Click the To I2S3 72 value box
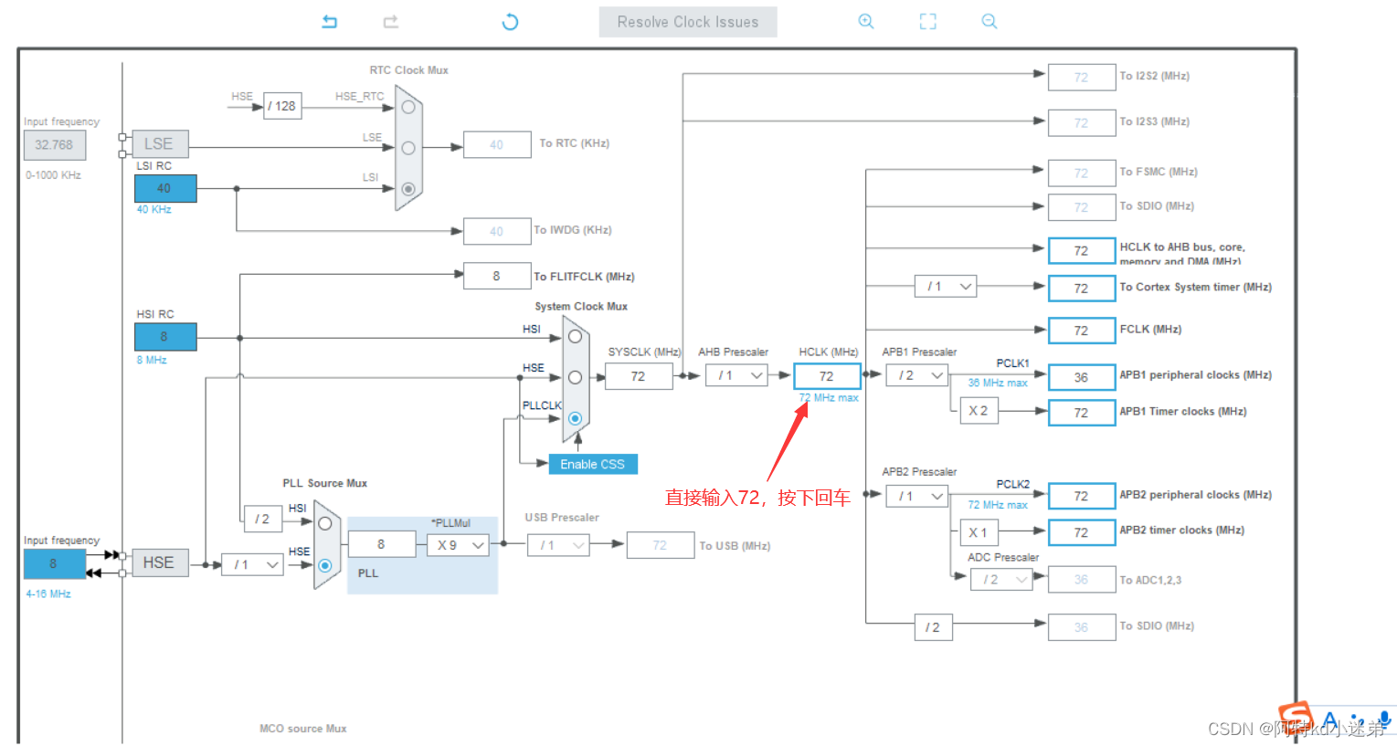 (1082, 122)
